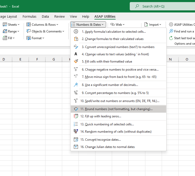
Task: Open the Page Layout tab
Action: pyautogui.click(x=8, y=16)
